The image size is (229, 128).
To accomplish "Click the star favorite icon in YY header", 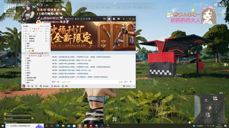I will tap(81, 19).
